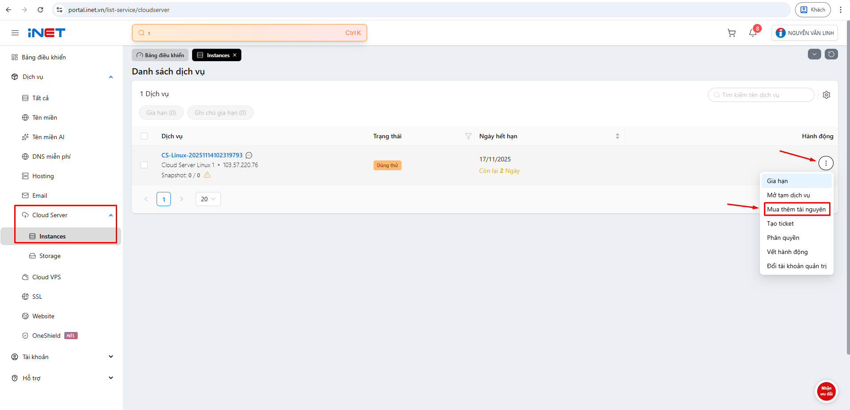This screenshot has width=850, height=410.
Task: Select Phân quyền menu entry
Action: click(797, 238)
